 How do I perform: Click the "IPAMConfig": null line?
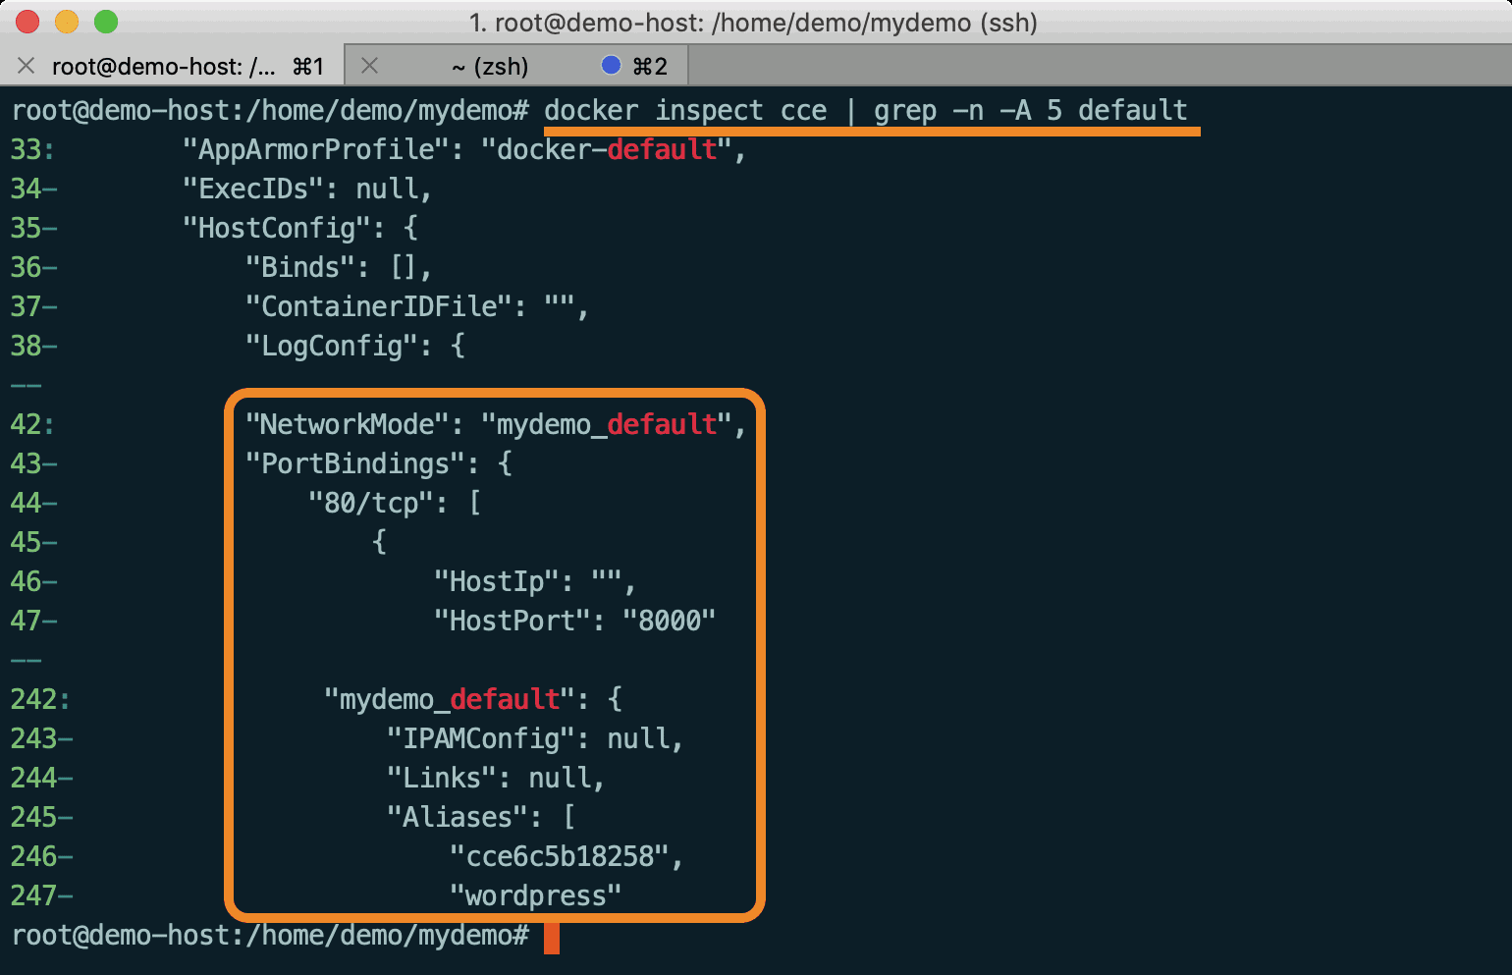[x=535, y=738]
